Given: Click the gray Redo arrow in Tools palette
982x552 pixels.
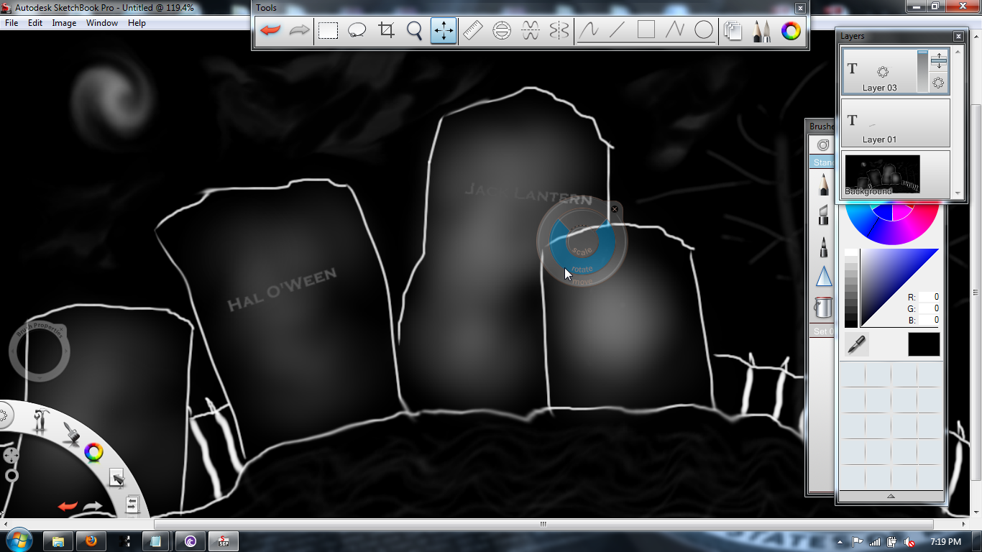Looking at the screenshot, I should 299,31.
